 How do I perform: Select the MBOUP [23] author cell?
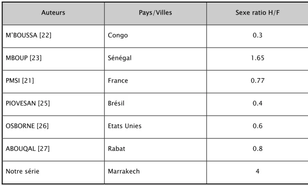53,59
